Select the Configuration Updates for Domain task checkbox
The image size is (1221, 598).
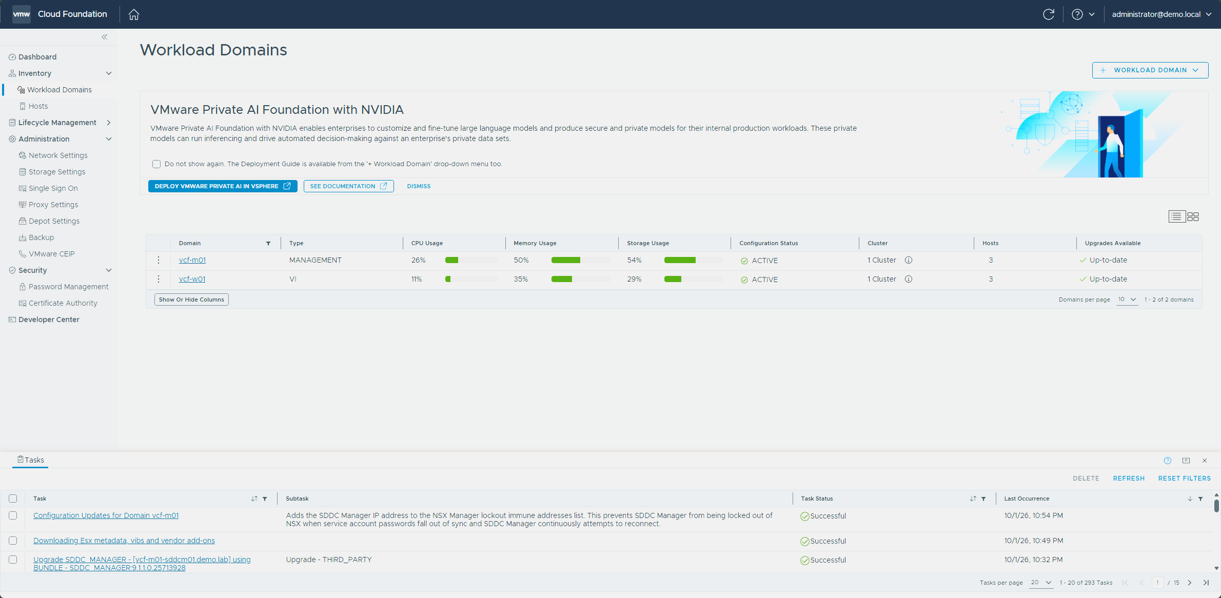13,515
